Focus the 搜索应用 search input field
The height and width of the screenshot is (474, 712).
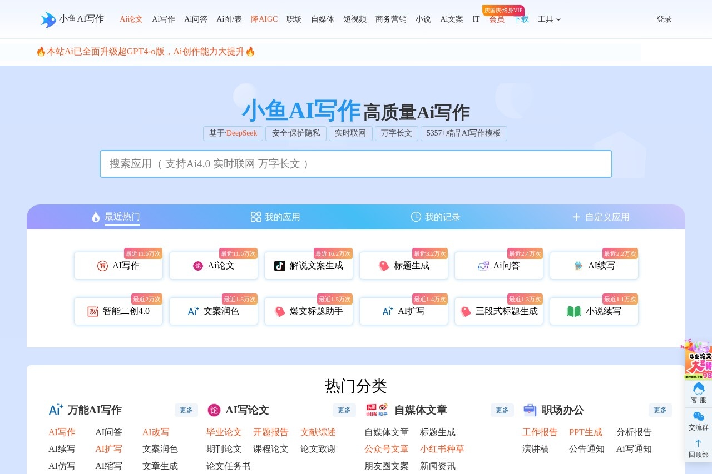click(x=356, y=164)
